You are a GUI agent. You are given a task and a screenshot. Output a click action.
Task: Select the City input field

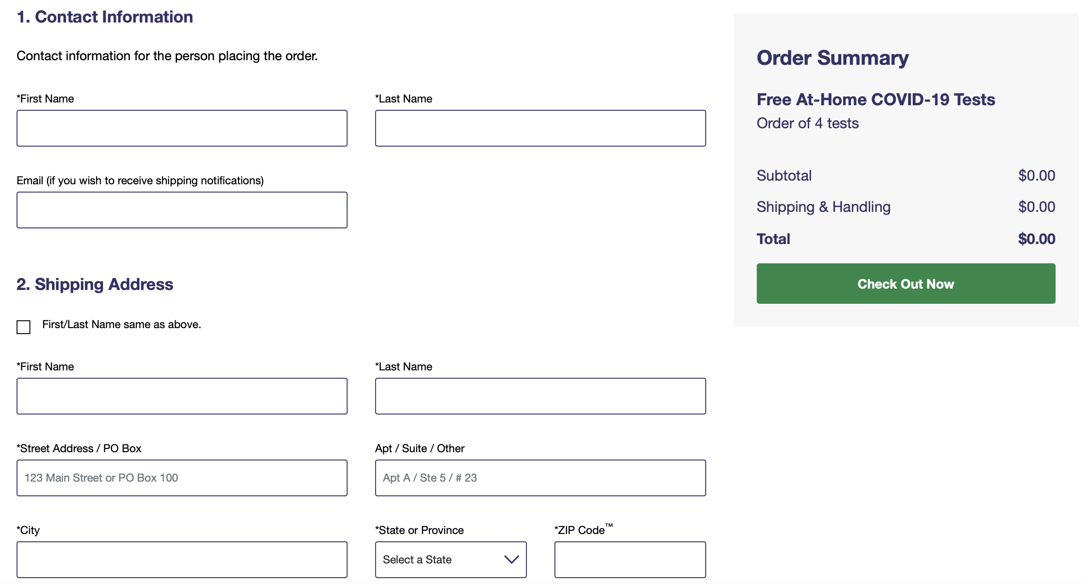[182, 560]
